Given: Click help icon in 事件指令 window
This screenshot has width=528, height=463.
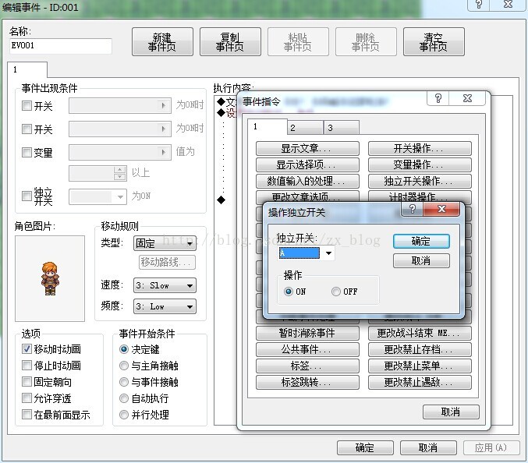Looking at the screenshot, I should click(x=438, y=98).
